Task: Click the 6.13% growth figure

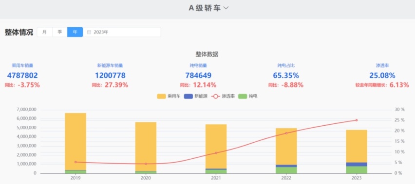Action: point(399,85)
